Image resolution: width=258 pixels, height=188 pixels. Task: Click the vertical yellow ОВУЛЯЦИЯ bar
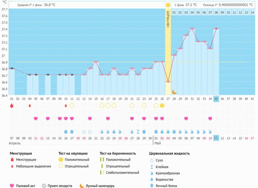point(168,50)
